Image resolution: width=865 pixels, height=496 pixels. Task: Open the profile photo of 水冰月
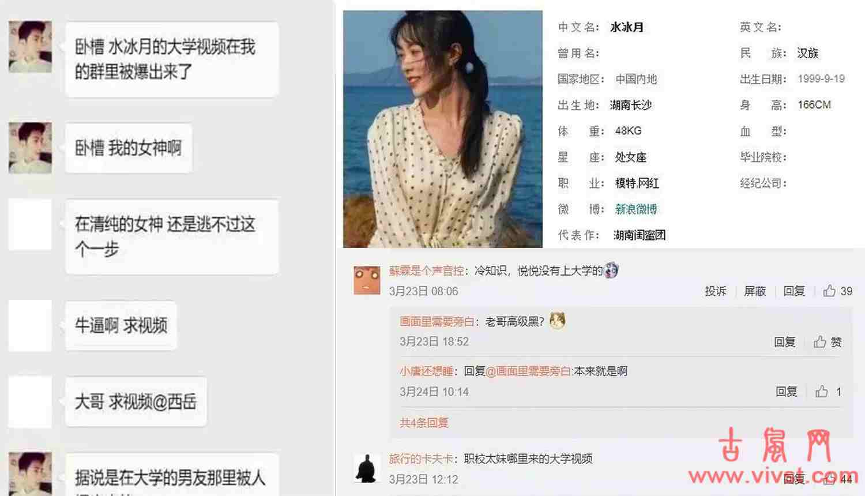tap(443, 129)
